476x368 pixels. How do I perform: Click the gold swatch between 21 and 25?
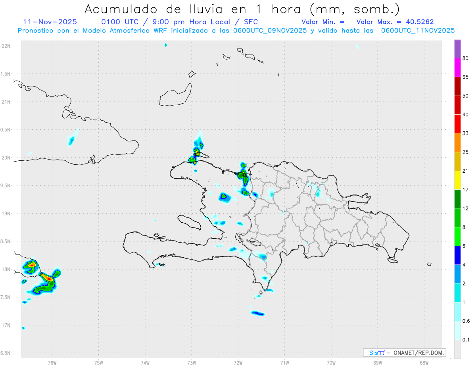[457, 162]
